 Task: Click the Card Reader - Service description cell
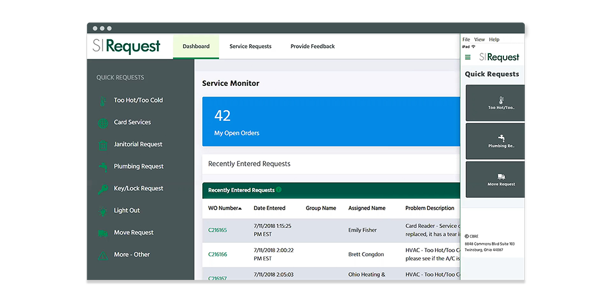pos(433,230)
